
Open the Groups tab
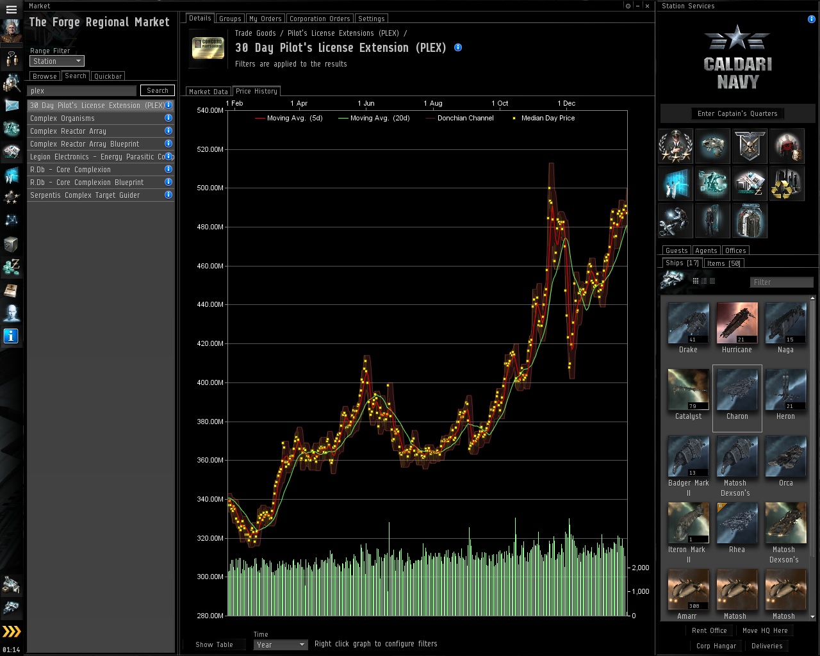[x=230, y=19]
